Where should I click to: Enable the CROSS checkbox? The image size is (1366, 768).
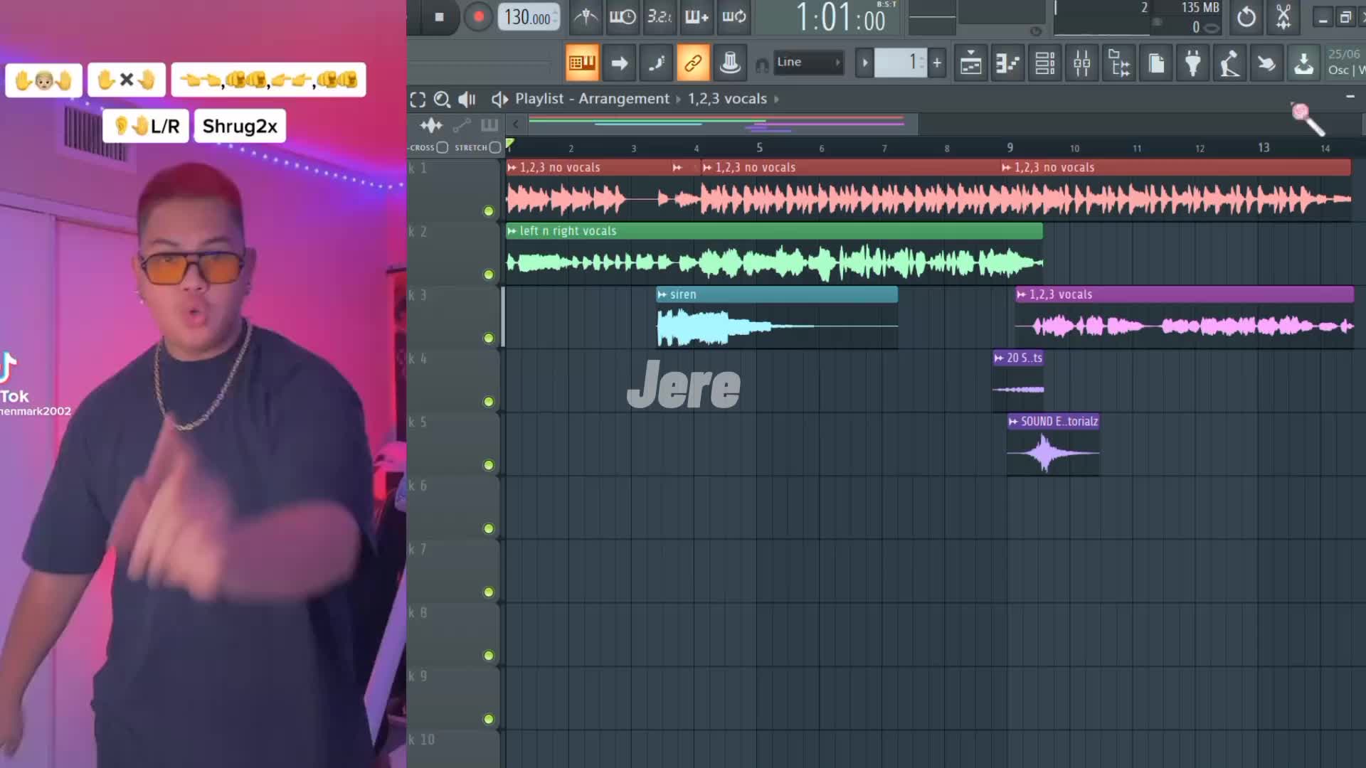click(443, 147)
